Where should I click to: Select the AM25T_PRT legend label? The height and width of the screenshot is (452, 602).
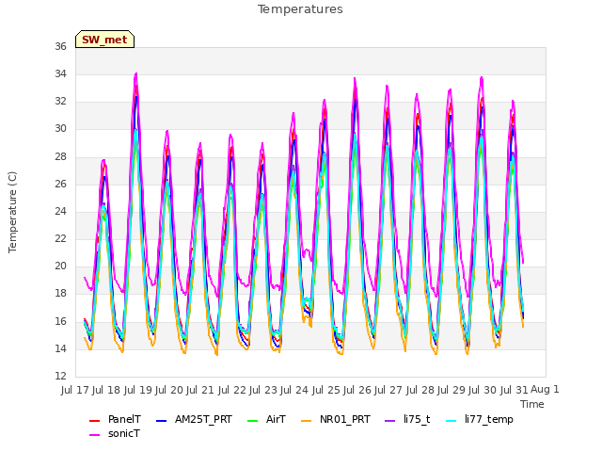pyautogui.click(x=203, y=419)
